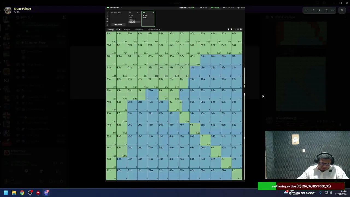Select the AKs hand cell

point(122,37)
